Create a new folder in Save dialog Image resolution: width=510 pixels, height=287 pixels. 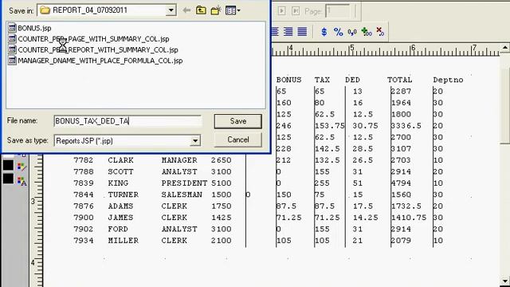(216, 10)
